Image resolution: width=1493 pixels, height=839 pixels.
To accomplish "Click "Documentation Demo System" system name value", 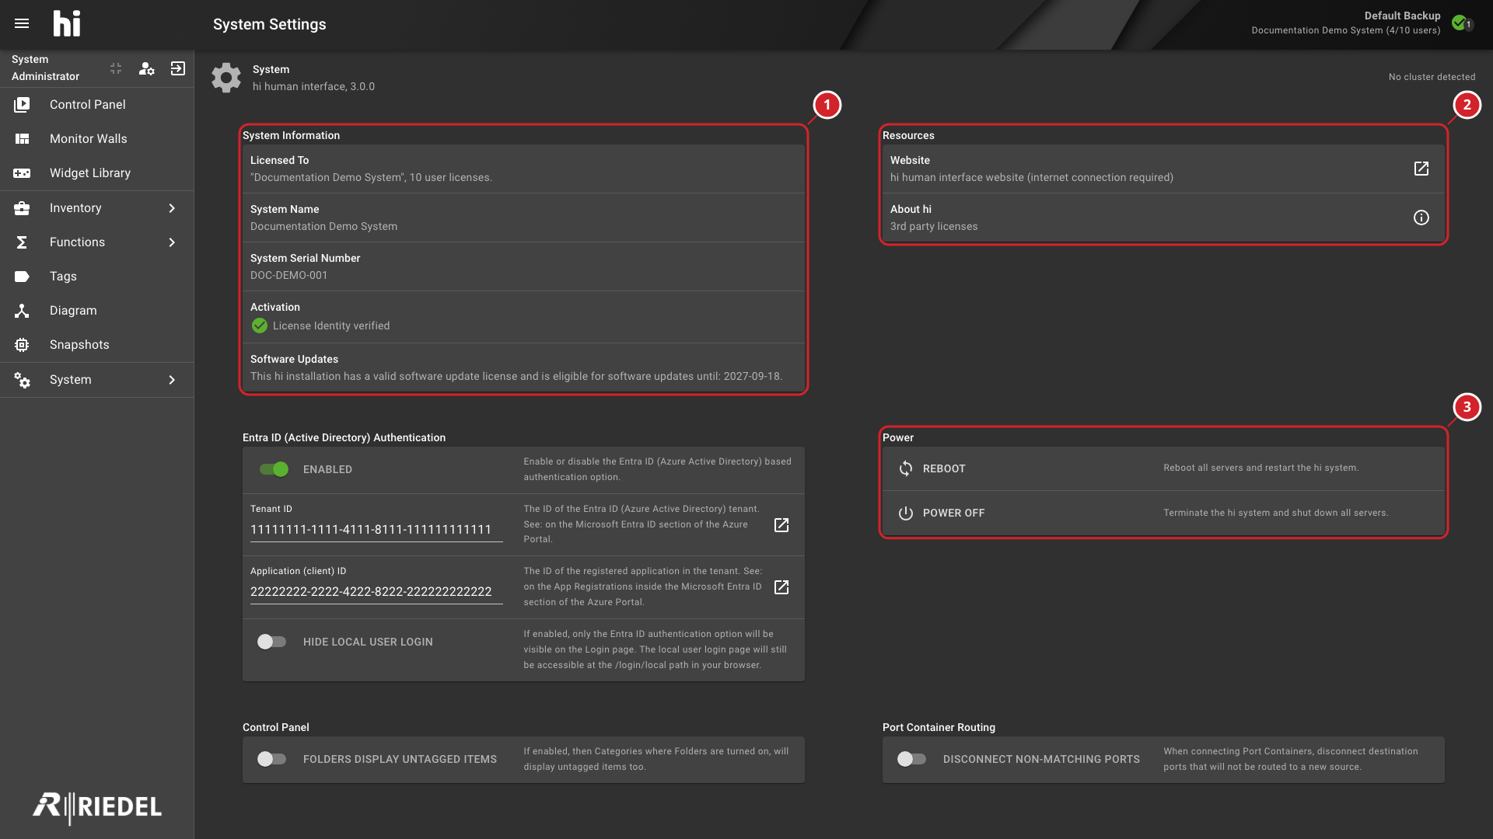I will coord(323,226).
